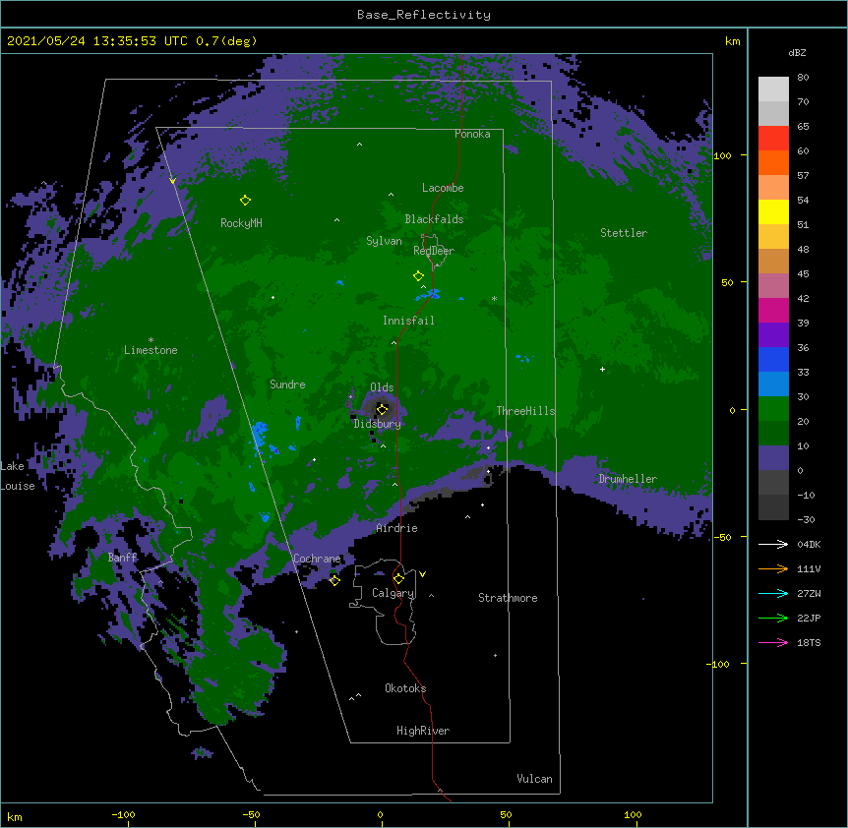Pick the 54 dBZ yellow color swatch
This screenshot has height=828, width=848.
click(x=773, y=211)
